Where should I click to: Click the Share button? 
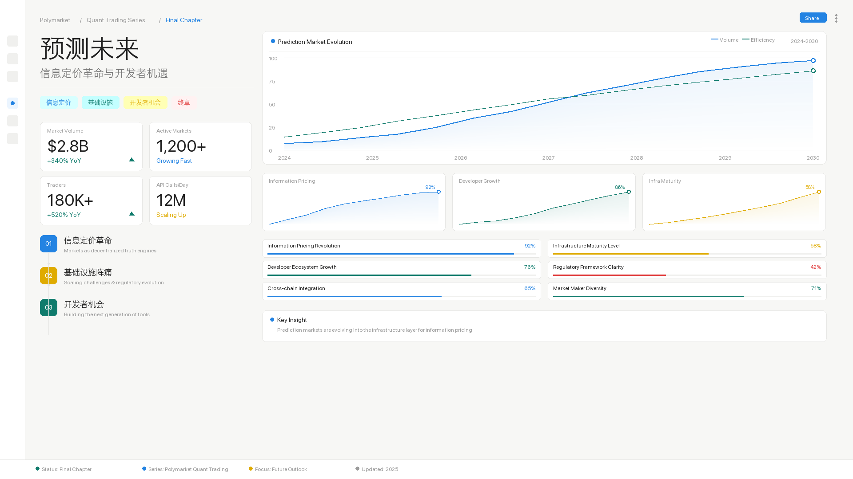(x=813, y=18)
